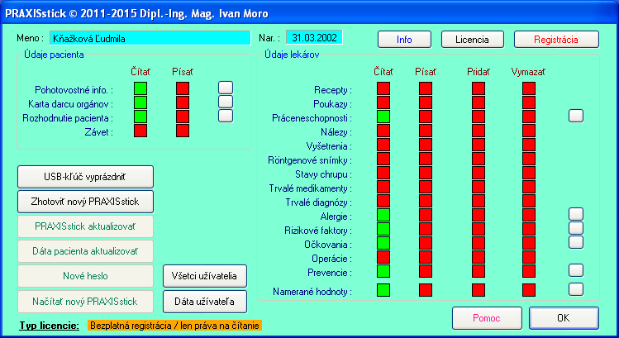Toggle small button beside Karta darcu orgánov
The height and width of the screenshot is (338, 619).
tap(226, 102)
